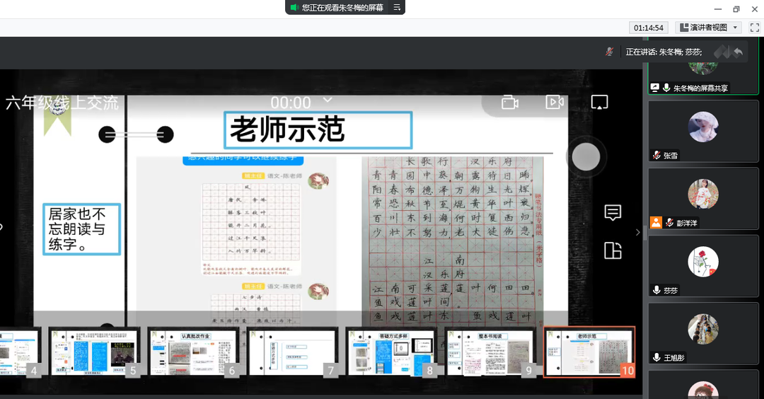Click the chat screenshot image in the slide
Image resolution: width=764 pixels, height=399 pixels.
tap(236, 241)
